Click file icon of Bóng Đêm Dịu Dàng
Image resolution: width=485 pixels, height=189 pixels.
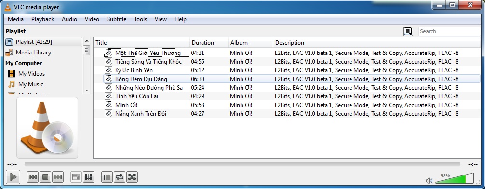(108, 79)
